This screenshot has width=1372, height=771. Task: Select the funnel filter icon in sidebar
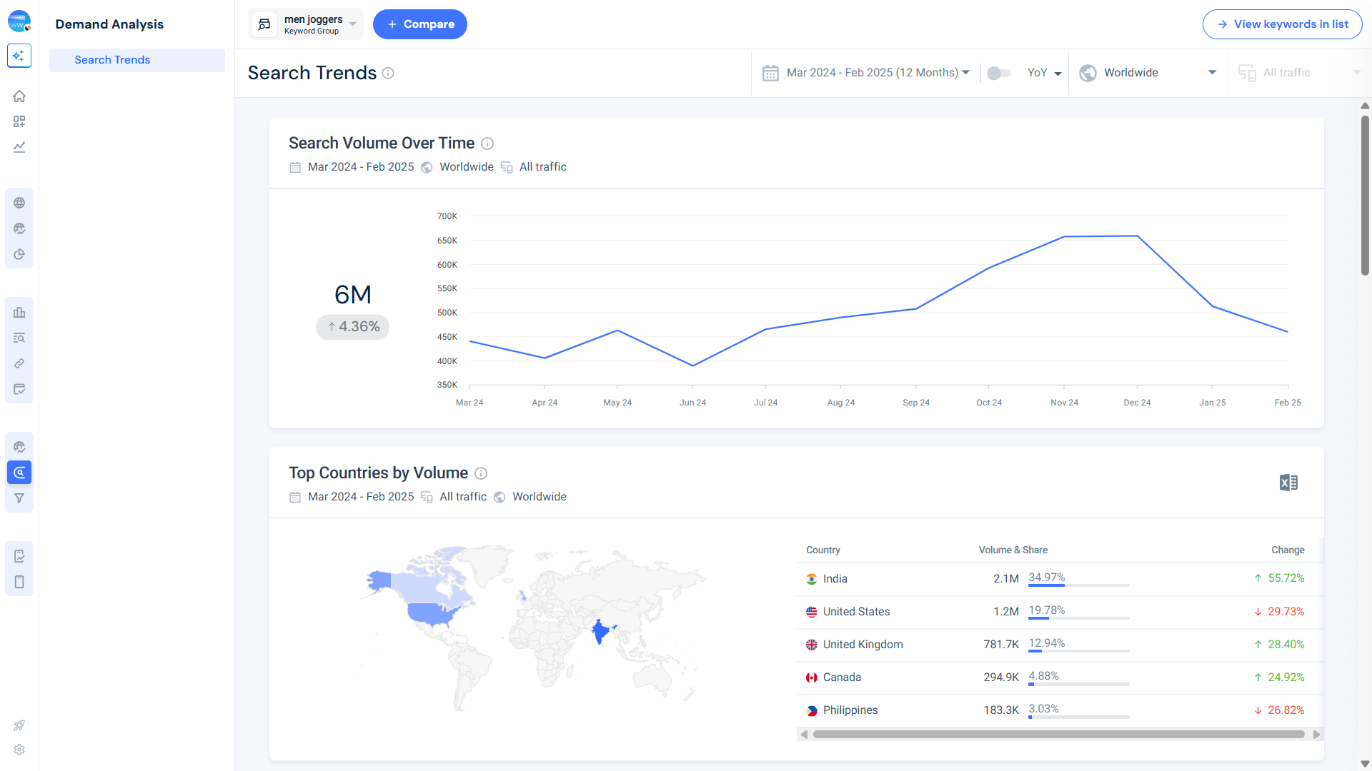[x=19, y=498]
